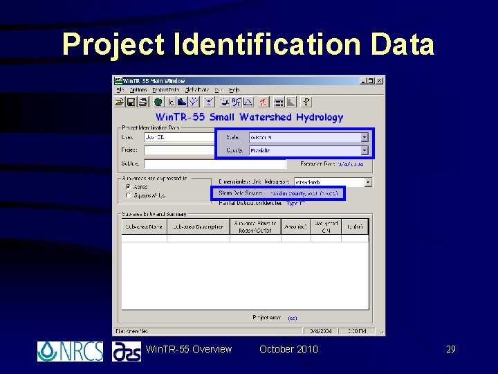Open the output table list icon
The width and height of the screenshot is (498, 374).
(279, 102)
